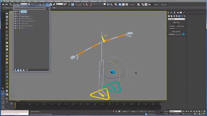The height and width of the screenshot is (116, 207).
Task: Click the X coordinate field
Action: (x=125, y=111)
